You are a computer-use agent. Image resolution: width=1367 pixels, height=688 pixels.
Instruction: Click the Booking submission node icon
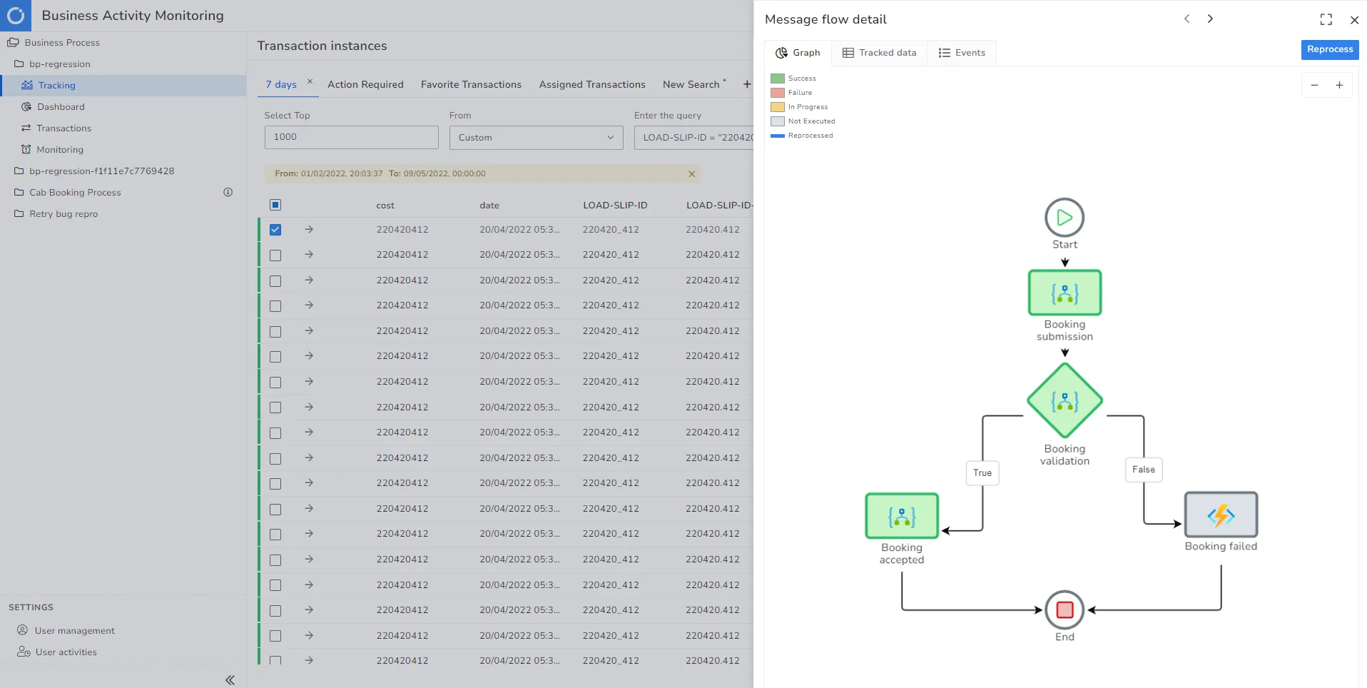point(1064,293)
